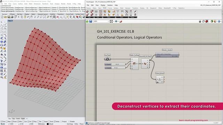The width and height of the screenshot is (223, 125).
Task: Adjust the V Count number slider
Action: 115,68
